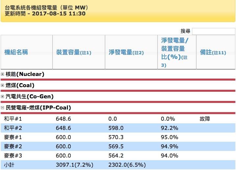Click 麥寮#1 capacity value 600.0
236x170 pixels.
[63, 137]
